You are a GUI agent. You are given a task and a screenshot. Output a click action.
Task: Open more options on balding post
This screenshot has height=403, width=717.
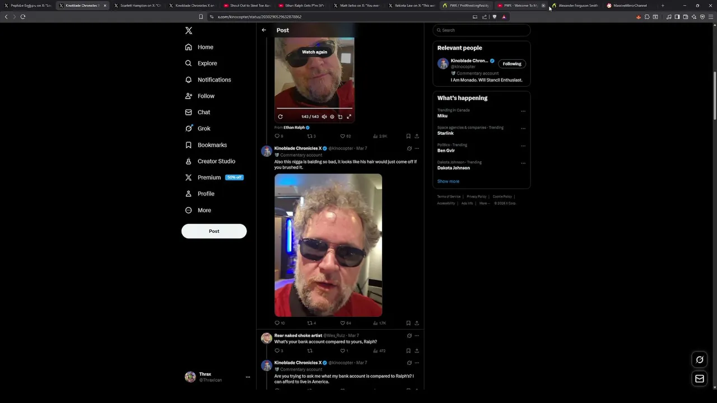click(417, 148)
